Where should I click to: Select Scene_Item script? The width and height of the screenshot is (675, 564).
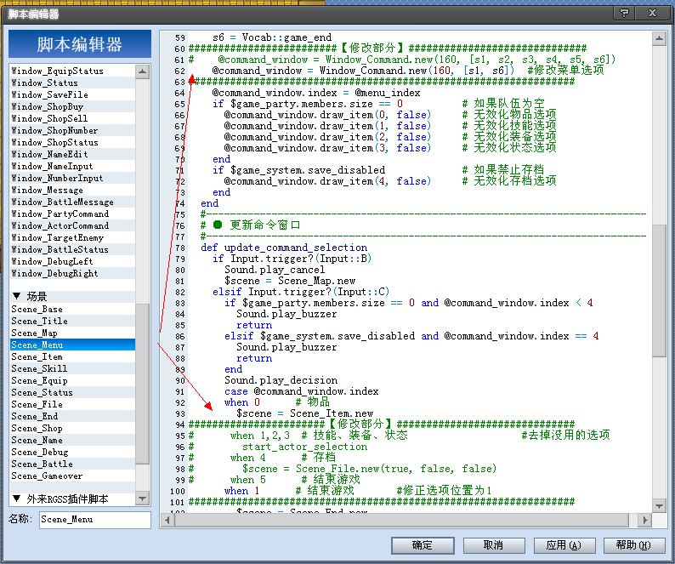click(72, 356)
